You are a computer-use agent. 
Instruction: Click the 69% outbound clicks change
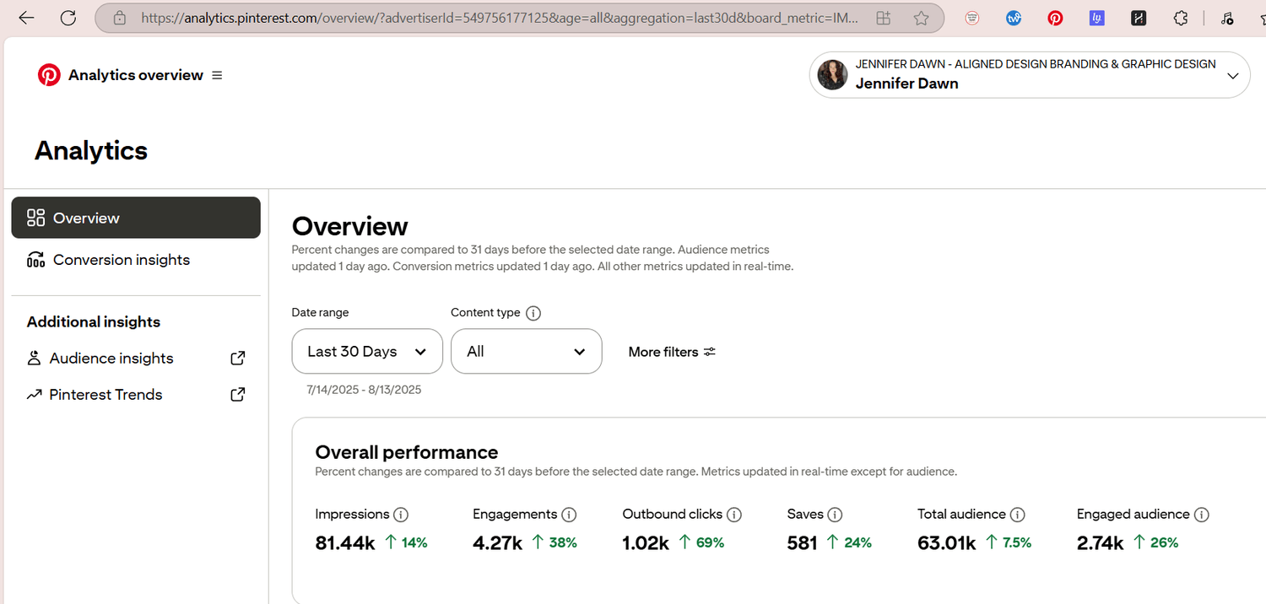[x=702, y=543]
